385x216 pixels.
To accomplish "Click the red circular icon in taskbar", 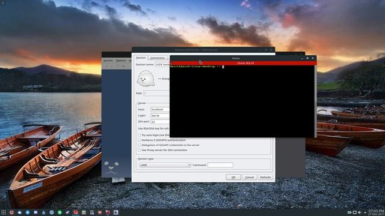I will 11,212.
